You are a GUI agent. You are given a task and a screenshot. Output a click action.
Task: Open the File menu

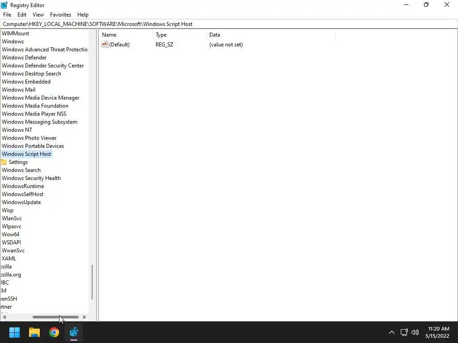(x=7, y=15)
